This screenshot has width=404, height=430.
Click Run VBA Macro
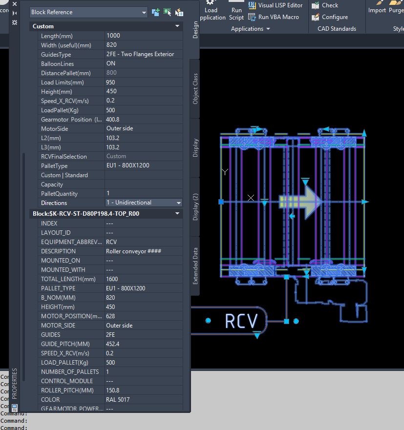(273, 17)
